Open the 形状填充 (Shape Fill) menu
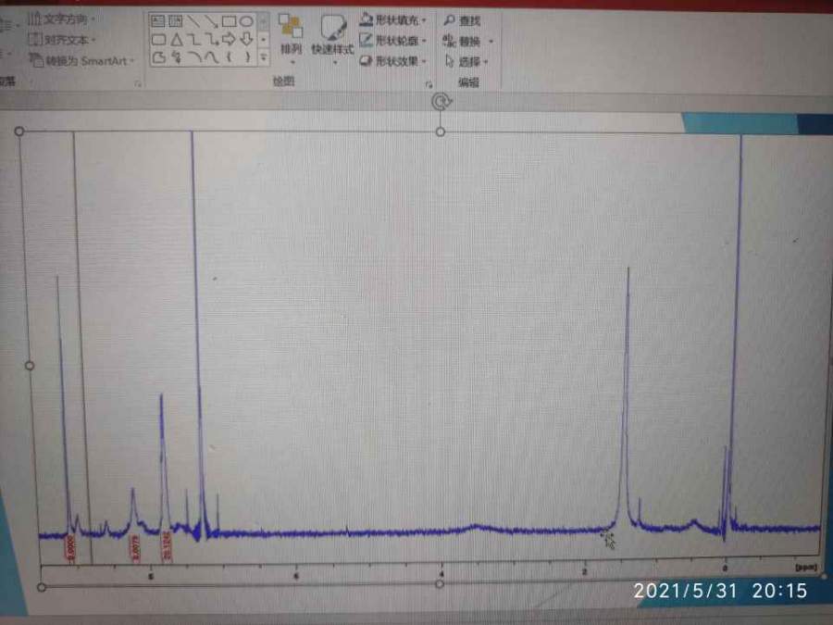833x625 pixels. [393, 20]
